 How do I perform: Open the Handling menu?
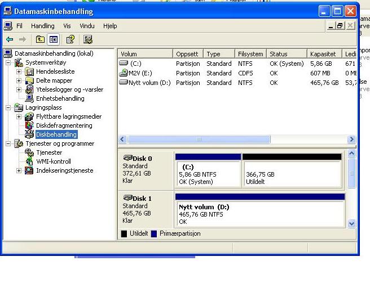(43, 26)
